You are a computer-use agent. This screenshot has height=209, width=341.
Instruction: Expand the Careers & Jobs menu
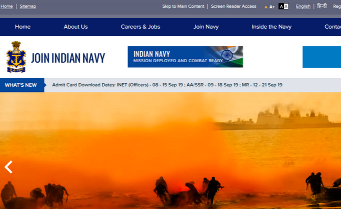click(140, 27)
